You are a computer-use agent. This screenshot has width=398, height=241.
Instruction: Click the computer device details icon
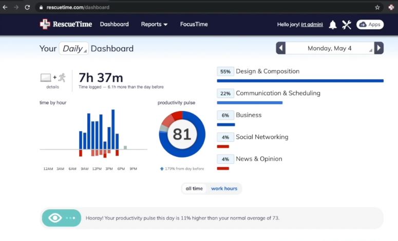point(46,78)
